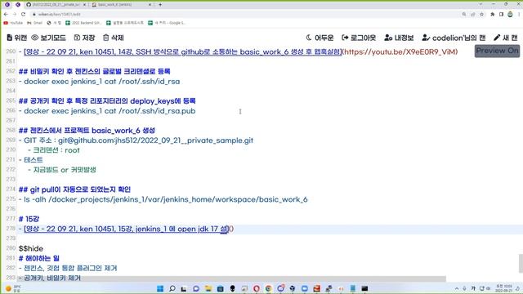Screen dimensions: 523x294
Task: Open codelion님의 캔 page
Action: click(x=454, y=38)
